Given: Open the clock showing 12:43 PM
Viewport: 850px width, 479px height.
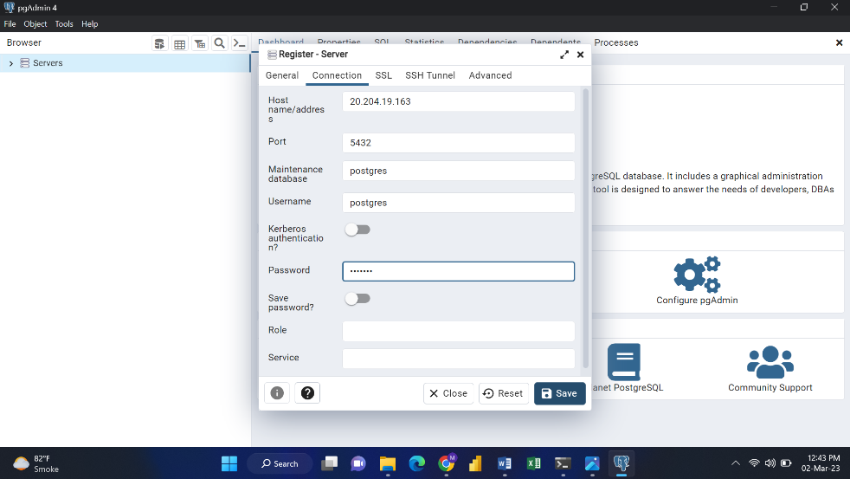Looking at the screenshot, I should point(821,463).
